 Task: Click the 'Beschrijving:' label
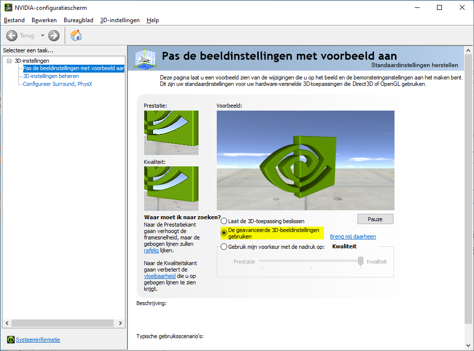click(151, 303)
